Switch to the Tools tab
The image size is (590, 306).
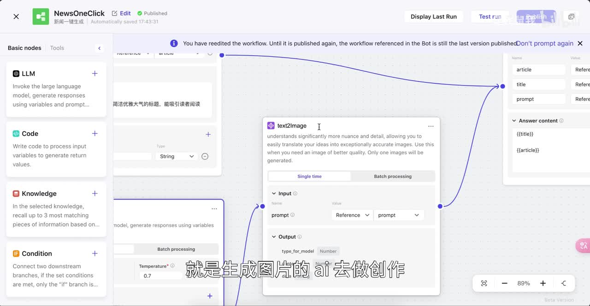57,48
